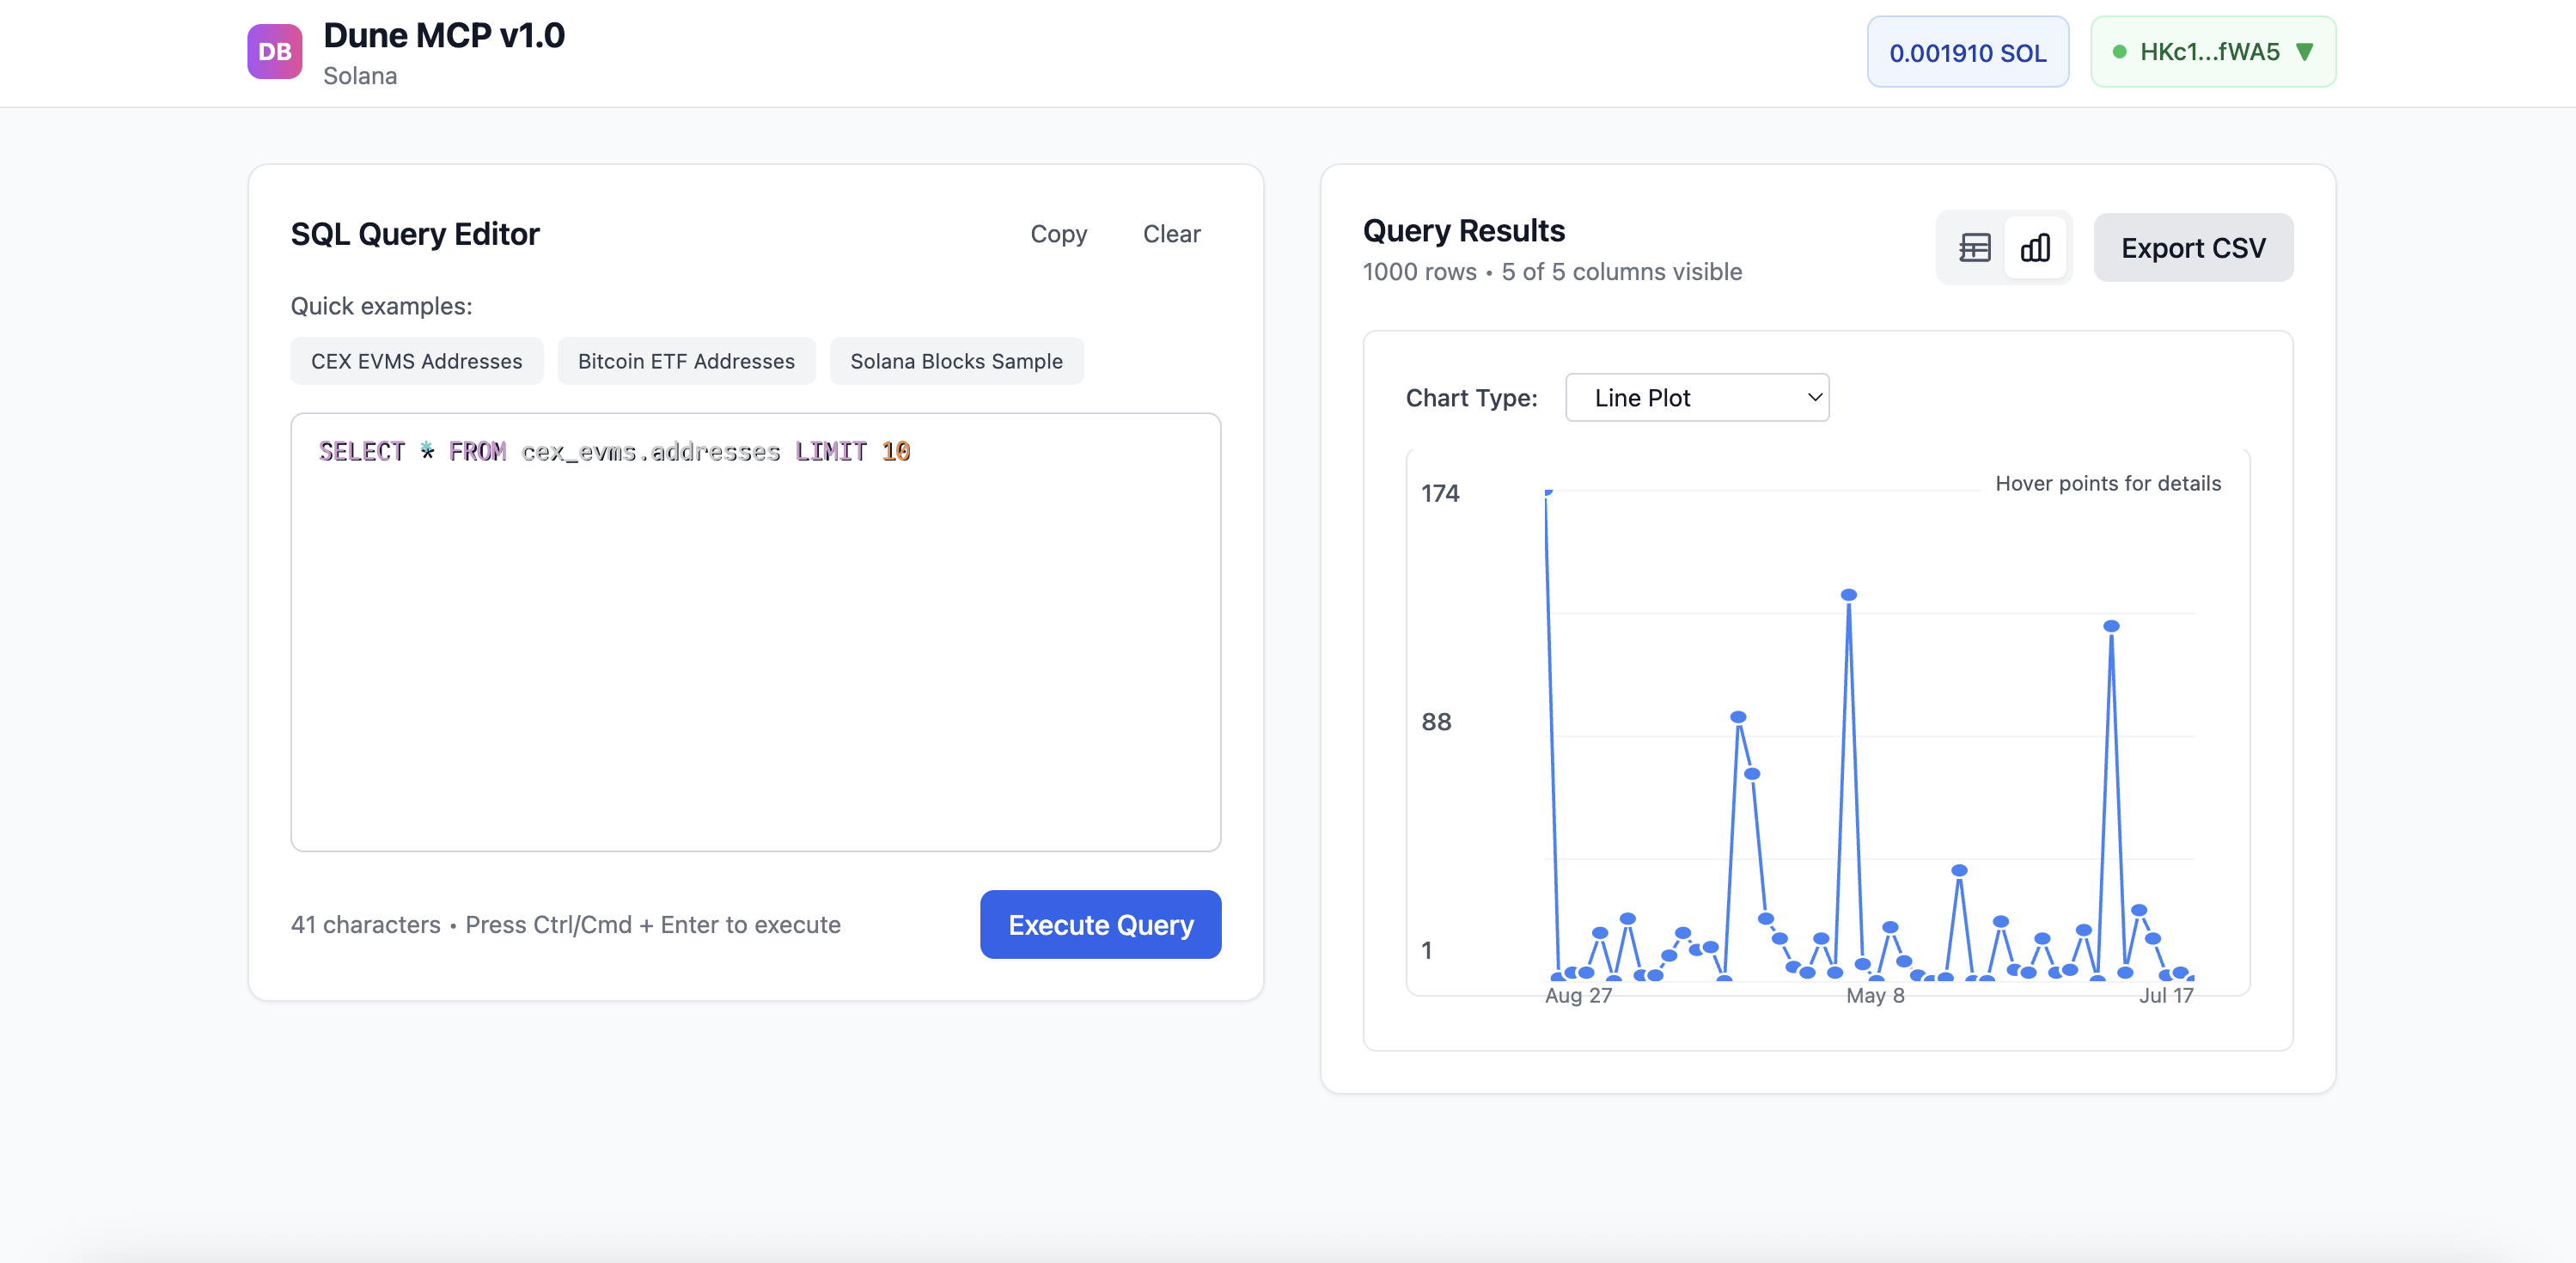The width and height of the screenshot is (2576, 1263).
Task: Load Solana Blocks Sample example
Action: (x=956, y=361)
